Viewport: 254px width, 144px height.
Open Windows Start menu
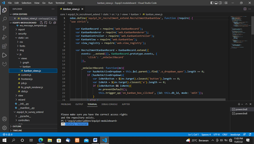4,140
